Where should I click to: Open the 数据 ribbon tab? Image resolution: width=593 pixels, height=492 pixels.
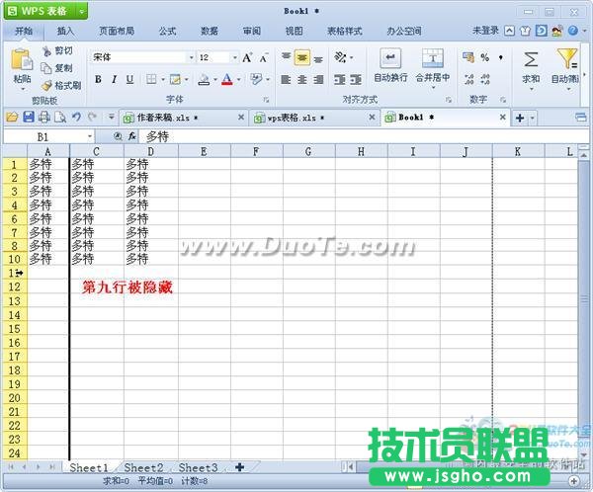pyautogui.click(x=210, y=31)
